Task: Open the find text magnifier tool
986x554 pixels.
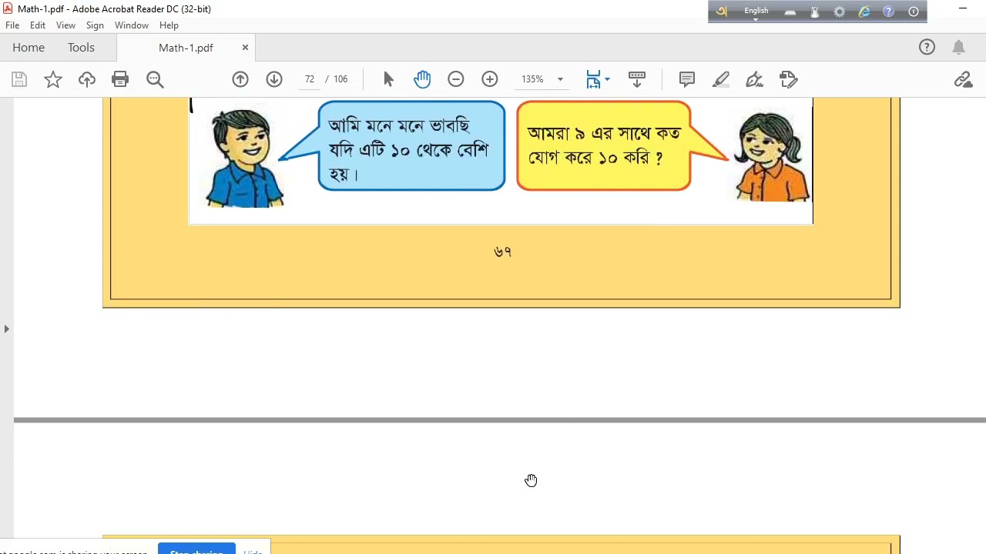Action: tap(155, 79)
